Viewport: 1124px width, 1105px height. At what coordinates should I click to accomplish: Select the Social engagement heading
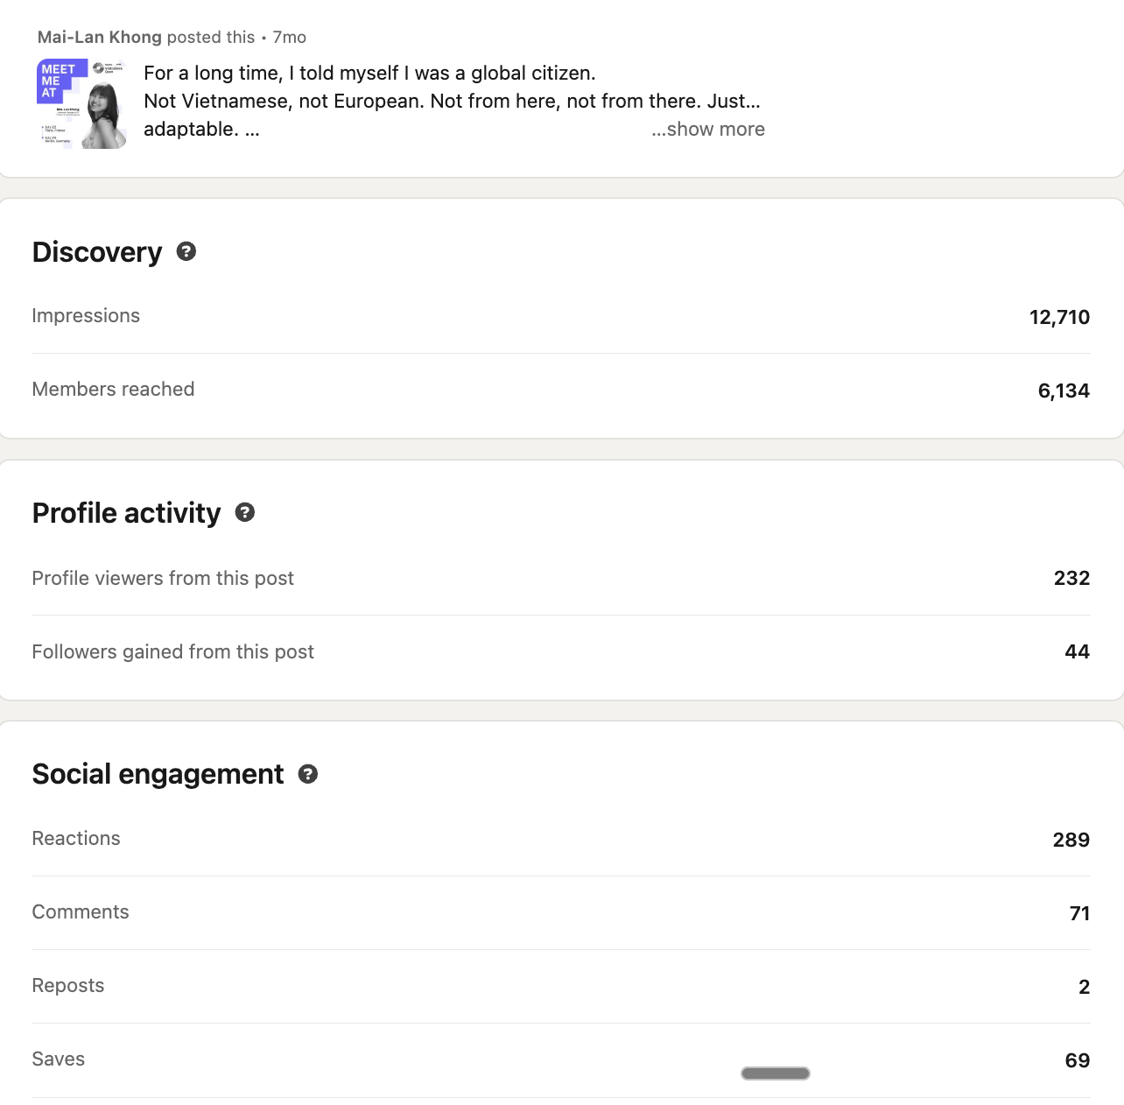click(158, 774)
